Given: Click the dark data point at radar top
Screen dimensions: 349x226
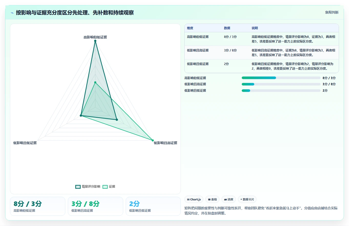Looking at the screenshot, I should [x=95, y=41].
